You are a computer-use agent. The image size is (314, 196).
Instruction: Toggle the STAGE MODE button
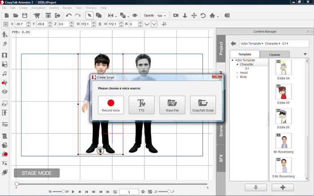coord(37,173)
